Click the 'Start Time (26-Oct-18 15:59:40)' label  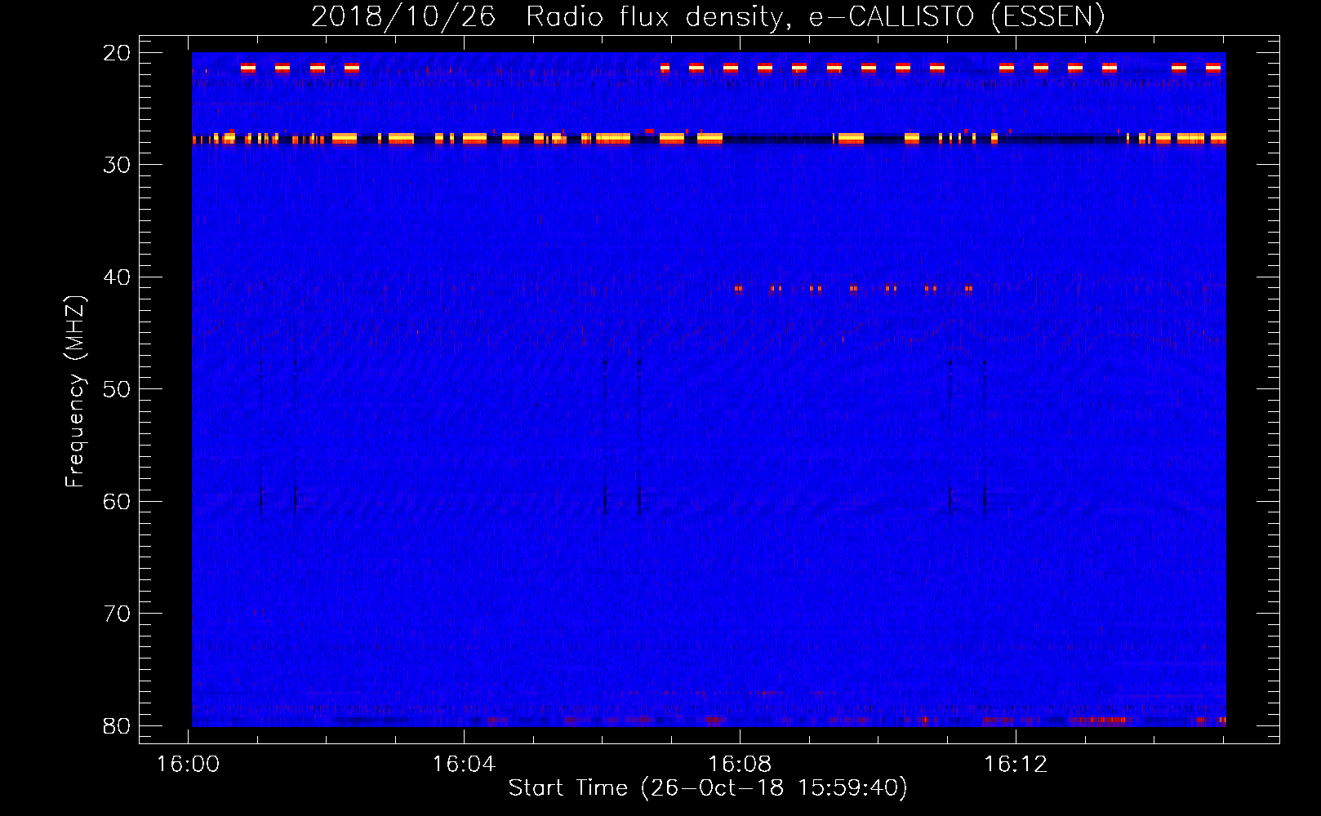coord(708,788)
